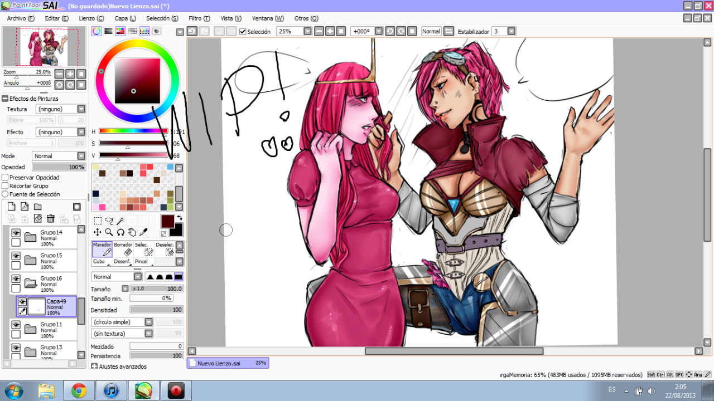Viewport: 714px width, 401px height.
Task: Swap foreground and background colors
Action: coord(180,218)
